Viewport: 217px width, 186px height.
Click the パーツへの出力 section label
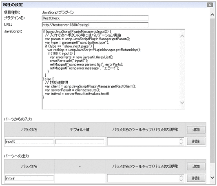[16, 156]
